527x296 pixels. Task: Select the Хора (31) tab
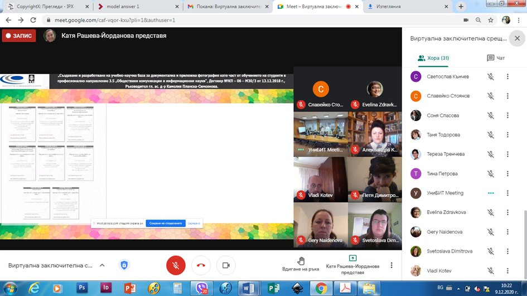(433, 58)
